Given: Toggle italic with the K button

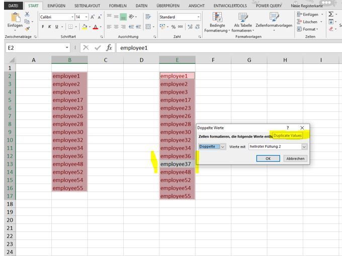Looking at the screenshot, I should coord(49,27).
